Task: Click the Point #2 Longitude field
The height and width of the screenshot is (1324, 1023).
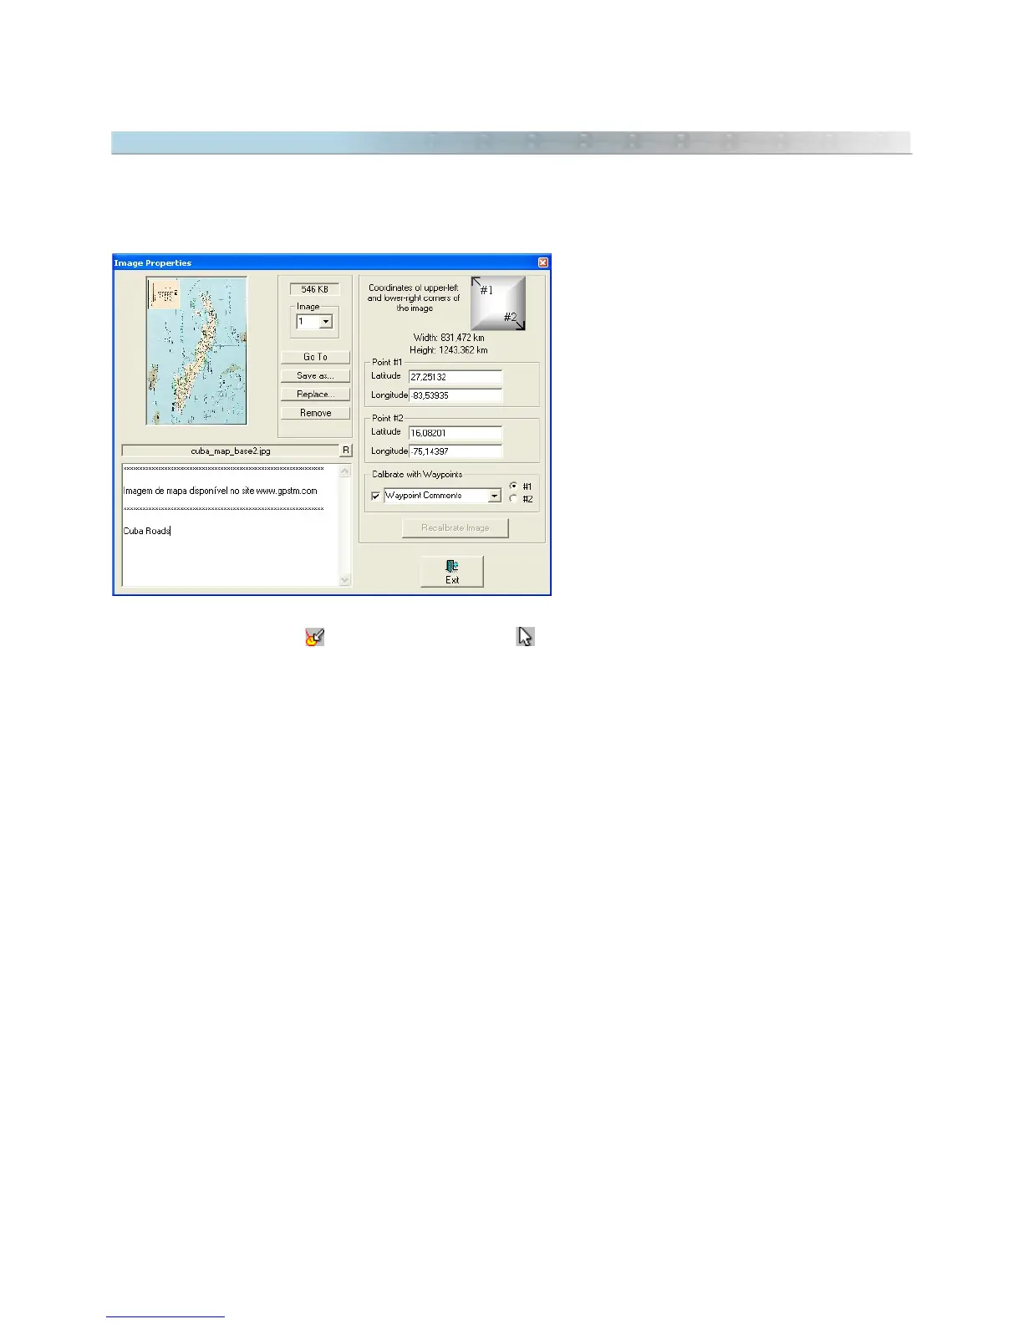Action: click(x=456, y=451)
